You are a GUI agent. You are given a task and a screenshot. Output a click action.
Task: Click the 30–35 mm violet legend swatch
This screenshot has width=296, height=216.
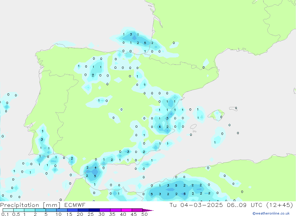pyautogui.click(x=105, y=210)
